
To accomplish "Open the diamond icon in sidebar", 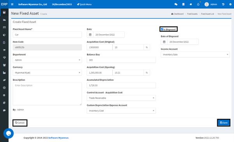I will click(4, 58).
